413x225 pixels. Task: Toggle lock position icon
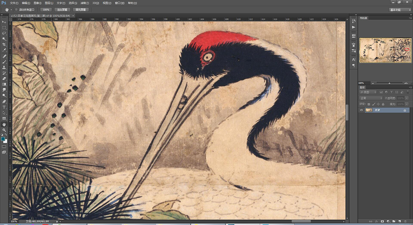pos(378,104)
